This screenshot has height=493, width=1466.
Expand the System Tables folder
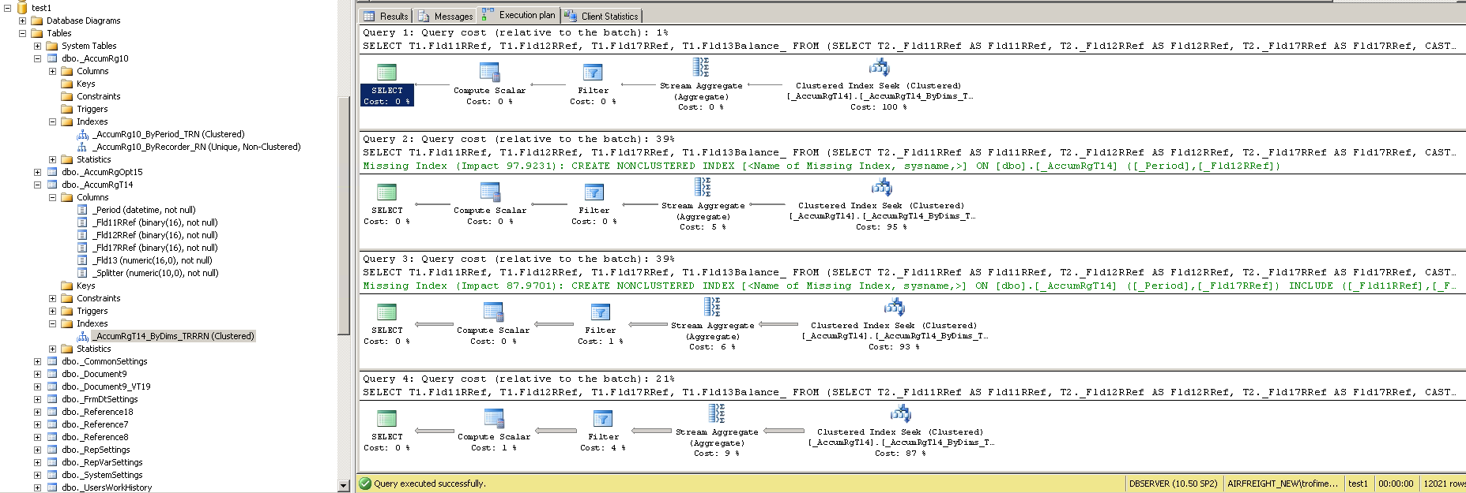pos(37,46)
